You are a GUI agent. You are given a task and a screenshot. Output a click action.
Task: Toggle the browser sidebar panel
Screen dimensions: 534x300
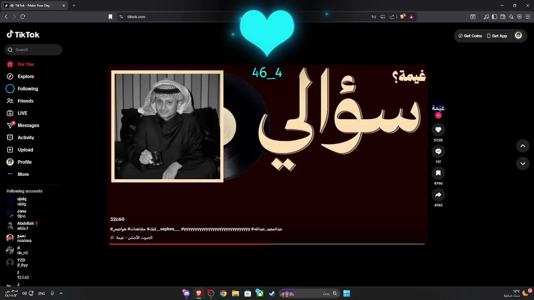pyautogui.click(x=494, y=17)
